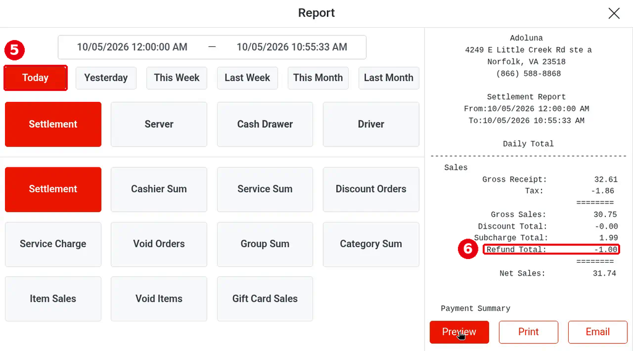Email the settlement report
633x351 pixels.
click(598, 332)
